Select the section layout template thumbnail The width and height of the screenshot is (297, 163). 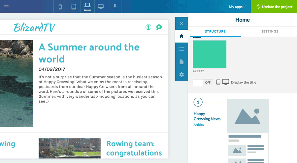pos(247,131)
